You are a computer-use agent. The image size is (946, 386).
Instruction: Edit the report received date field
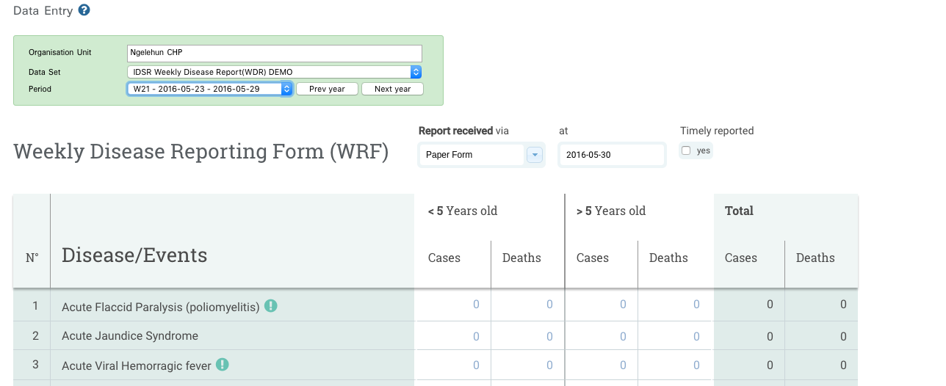click(x=612, y=155)
